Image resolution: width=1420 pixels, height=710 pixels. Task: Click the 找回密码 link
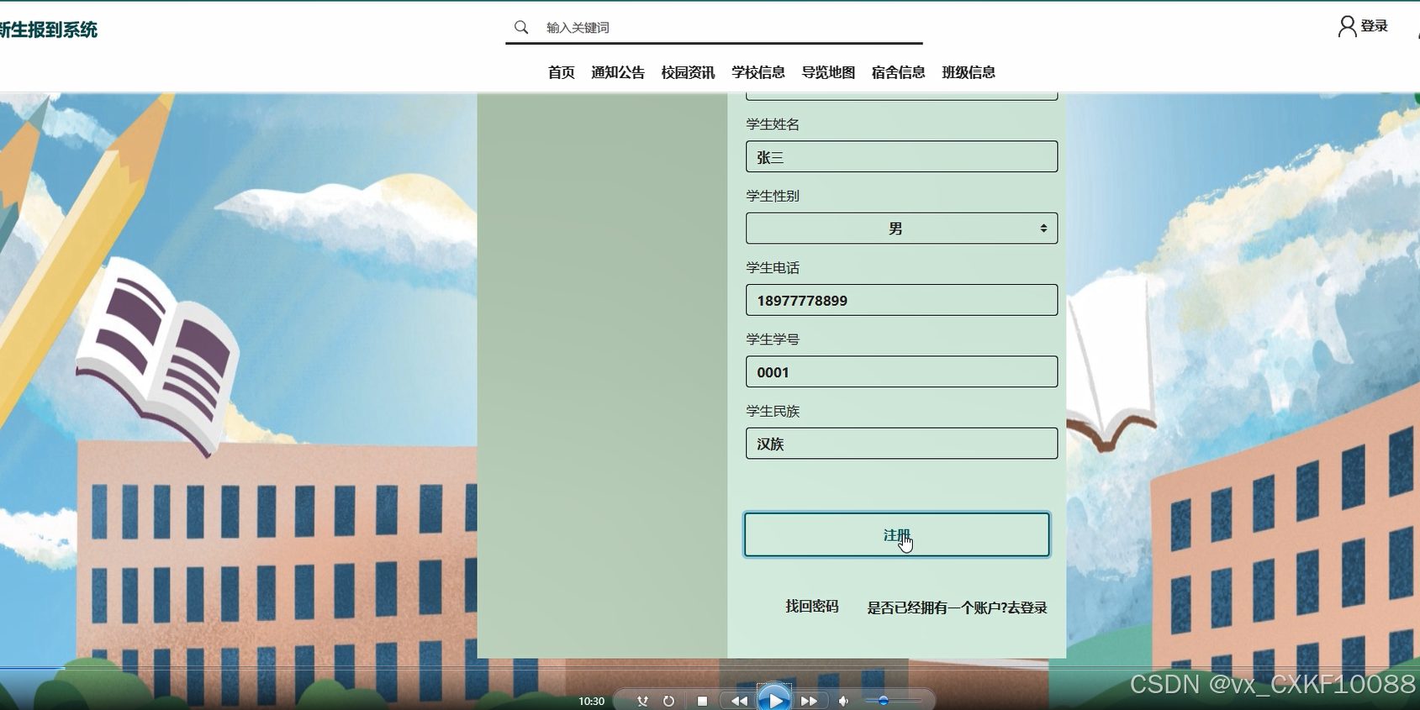(x=811, y=606)
